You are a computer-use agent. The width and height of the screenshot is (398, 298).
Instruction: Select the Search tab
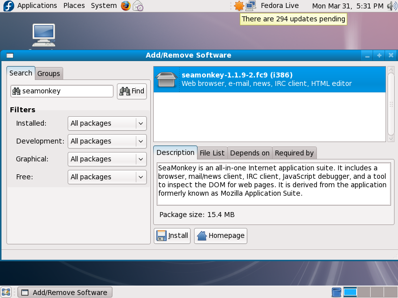21,73
